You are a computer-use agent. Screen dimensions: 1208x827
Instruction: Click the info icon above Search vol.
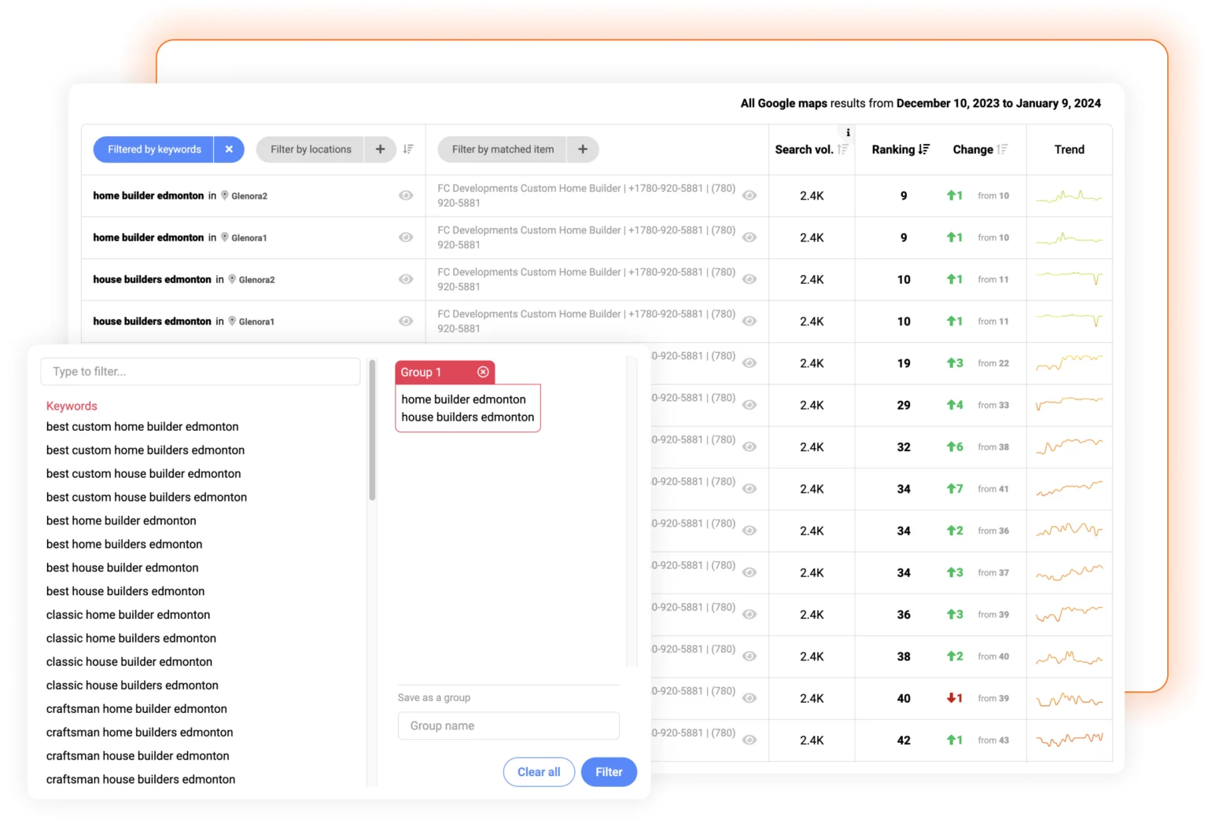point(848,133)
